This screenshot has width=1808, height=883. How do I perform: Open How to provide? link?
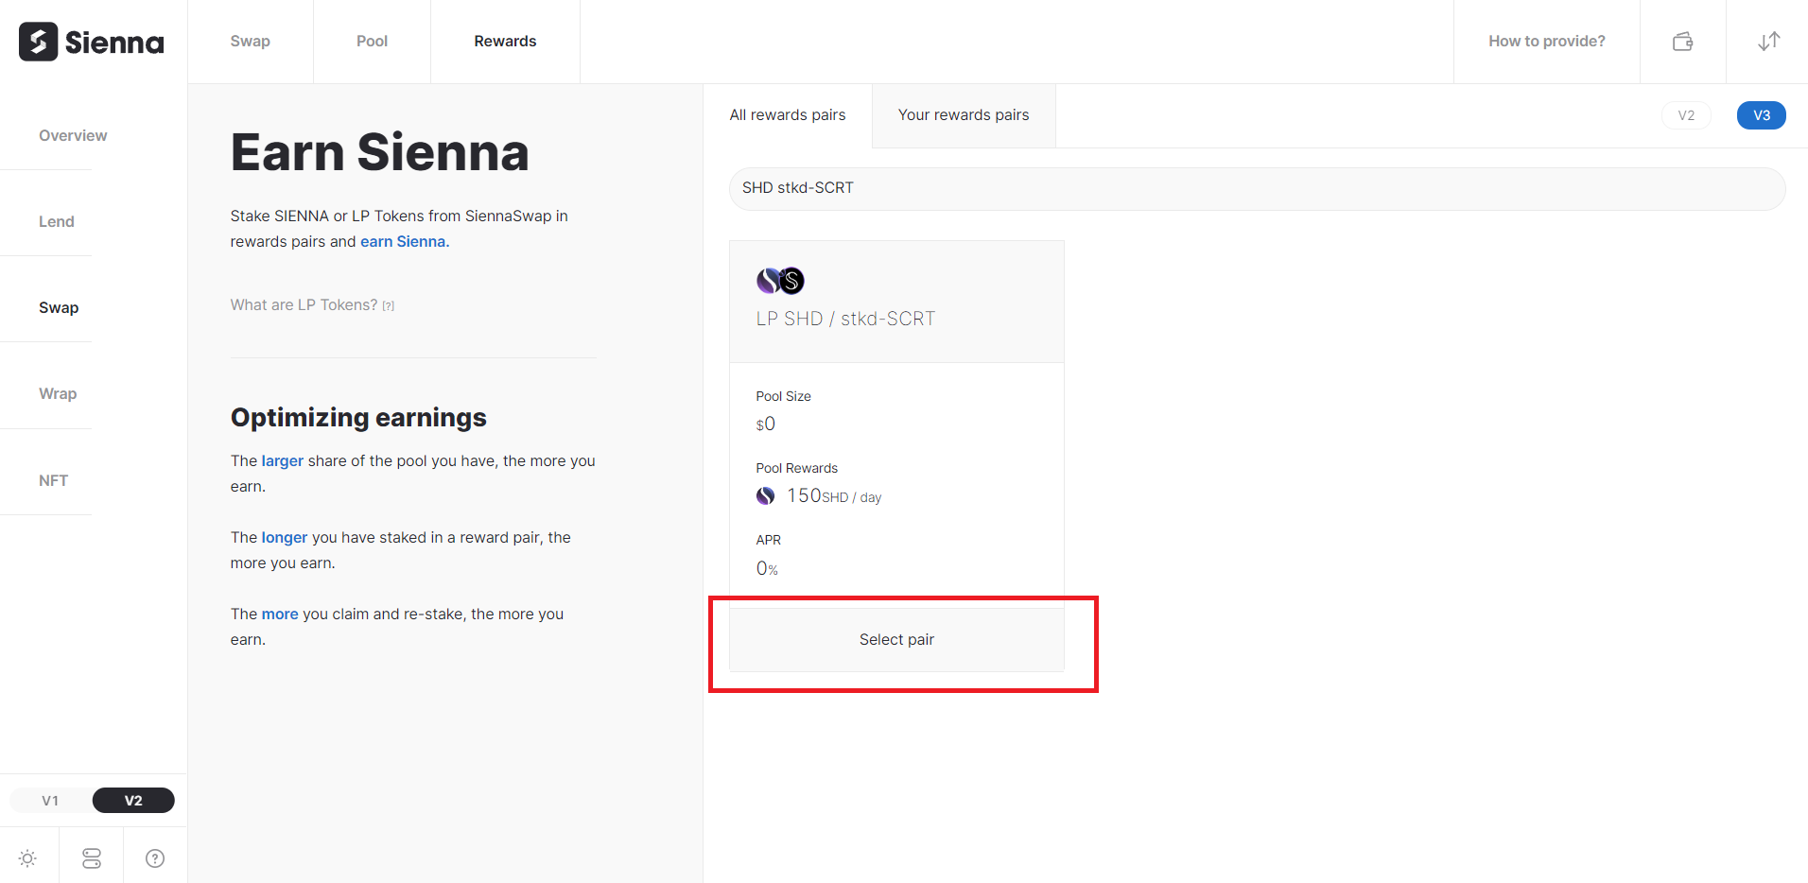coord(1547,42)
